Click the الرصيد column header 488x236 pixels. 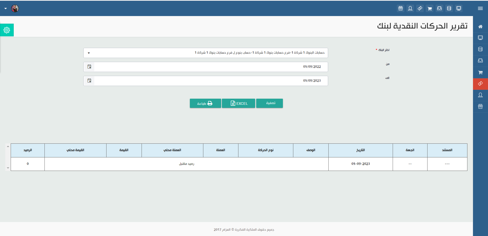click(28, 150)
